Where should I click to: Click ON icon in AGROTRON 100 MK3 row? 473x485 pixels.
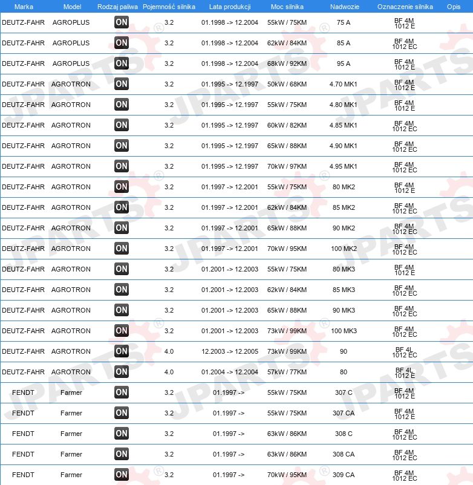click(x=121, y=331)
